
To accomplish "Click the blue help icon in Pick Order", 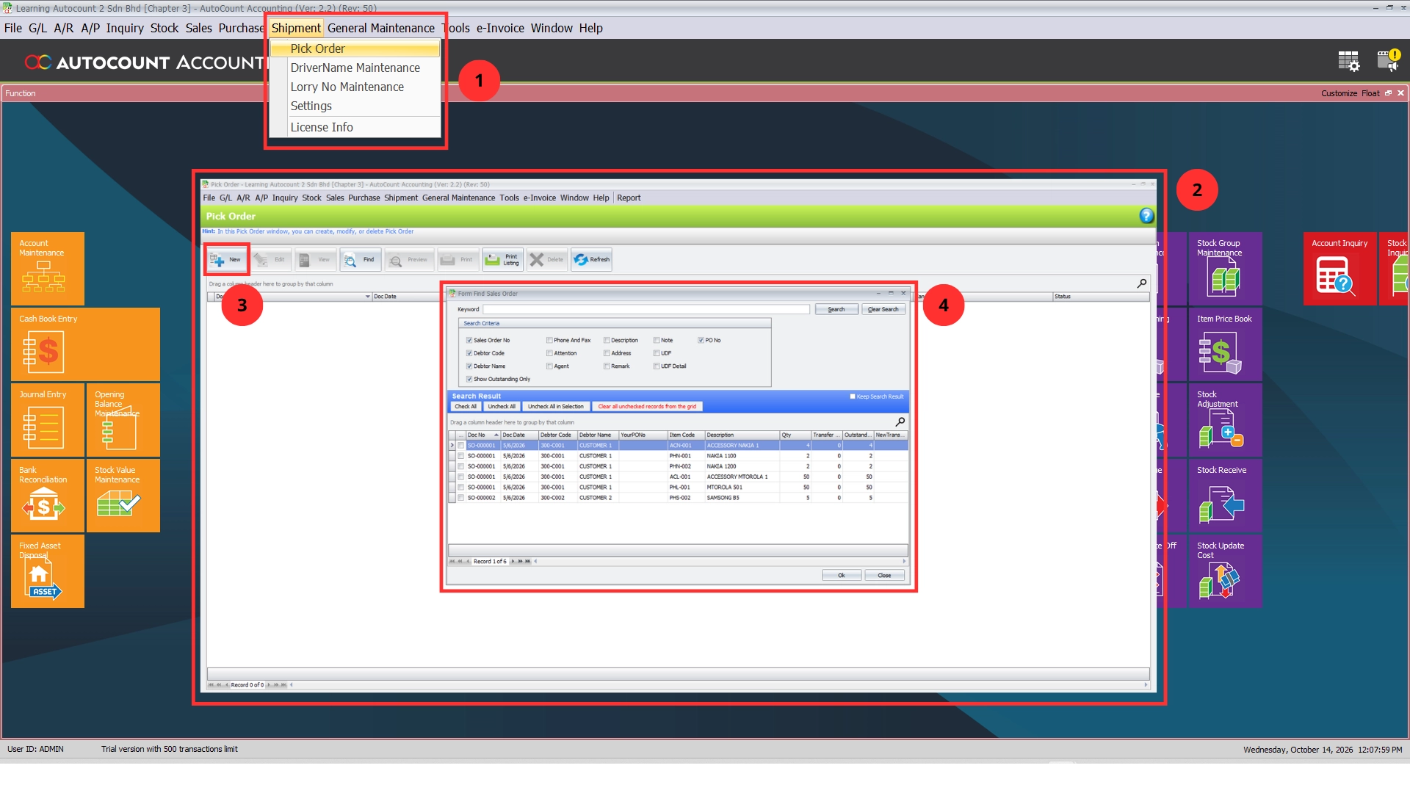I will coord(1146,216).
